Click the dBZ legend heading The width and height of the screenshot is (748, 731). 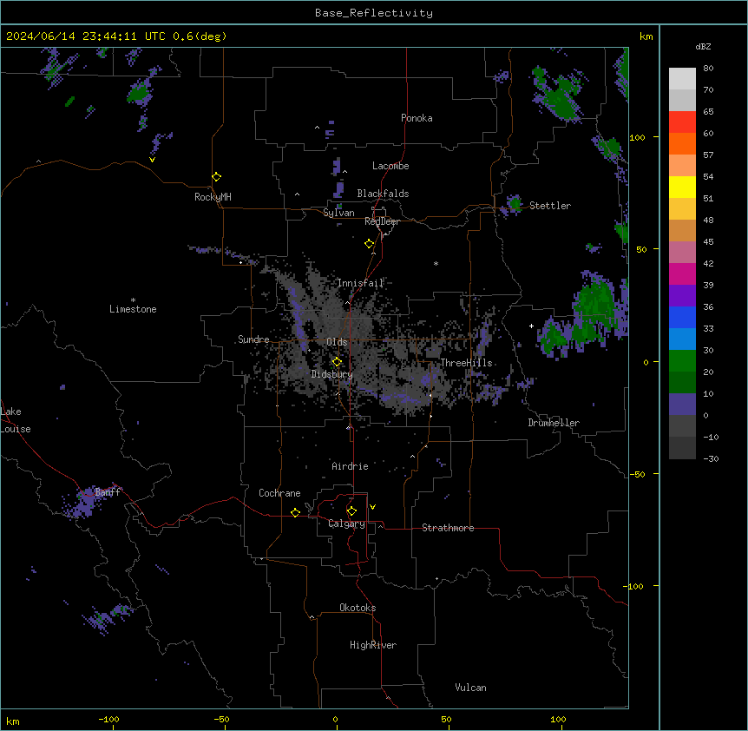click(x=703, y=47)
